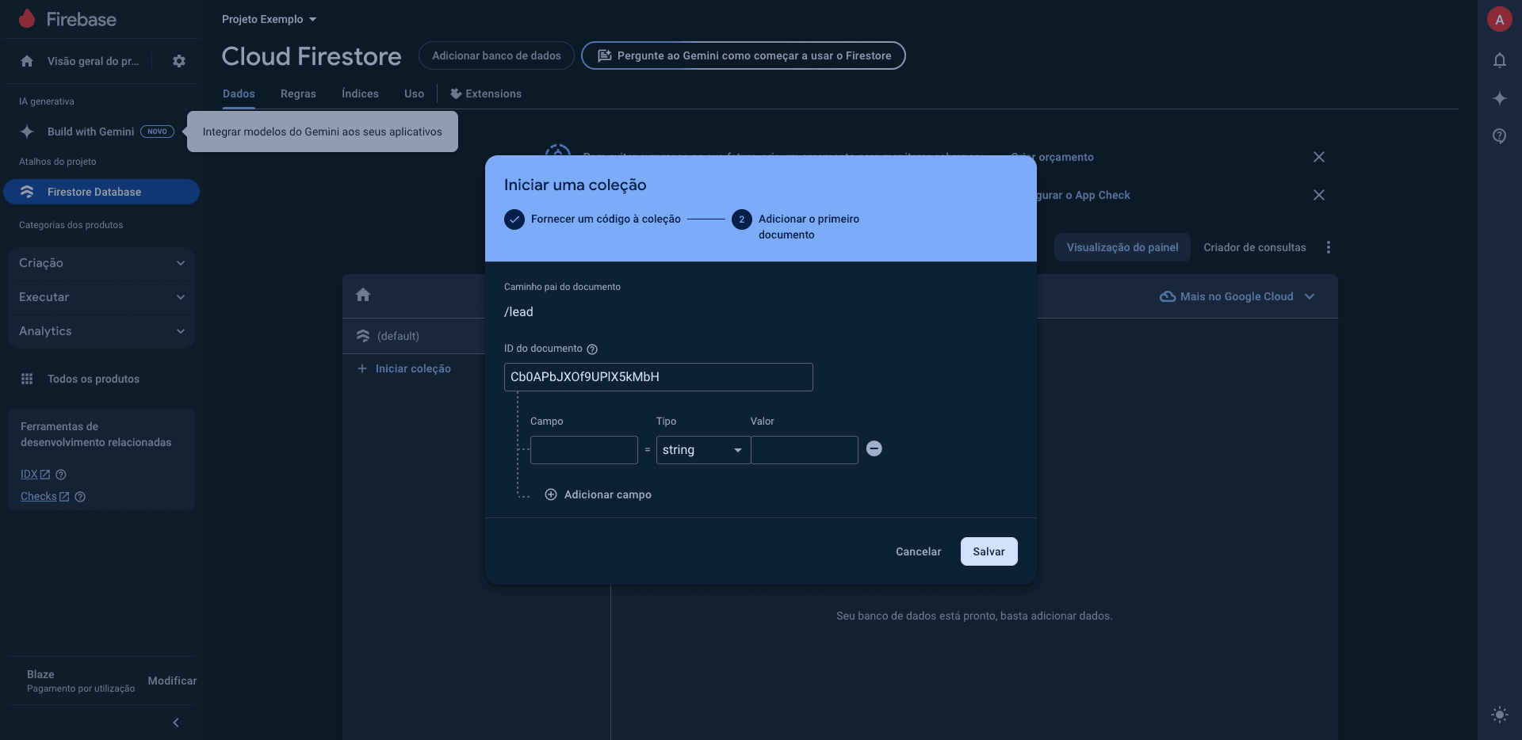Expand Criação category

click(101, 263)
